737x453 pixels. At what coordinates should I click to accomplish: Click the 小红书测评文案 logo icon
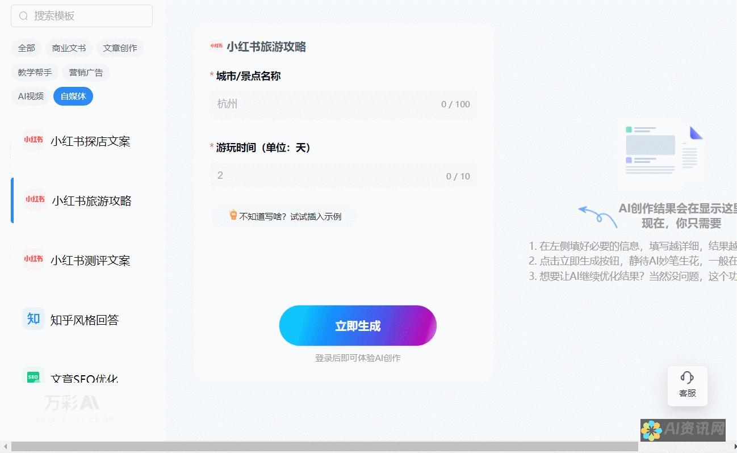tap(33, 259)
